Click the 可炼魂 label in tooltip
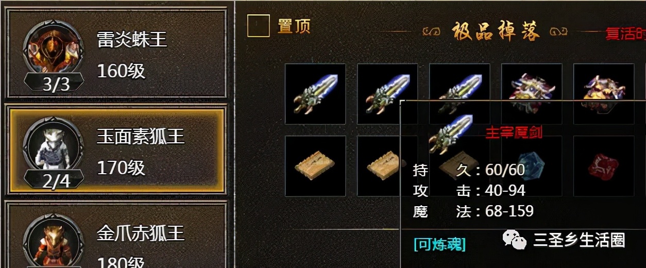Viewport: 646px width, 268px height. (x=439, y=244)
